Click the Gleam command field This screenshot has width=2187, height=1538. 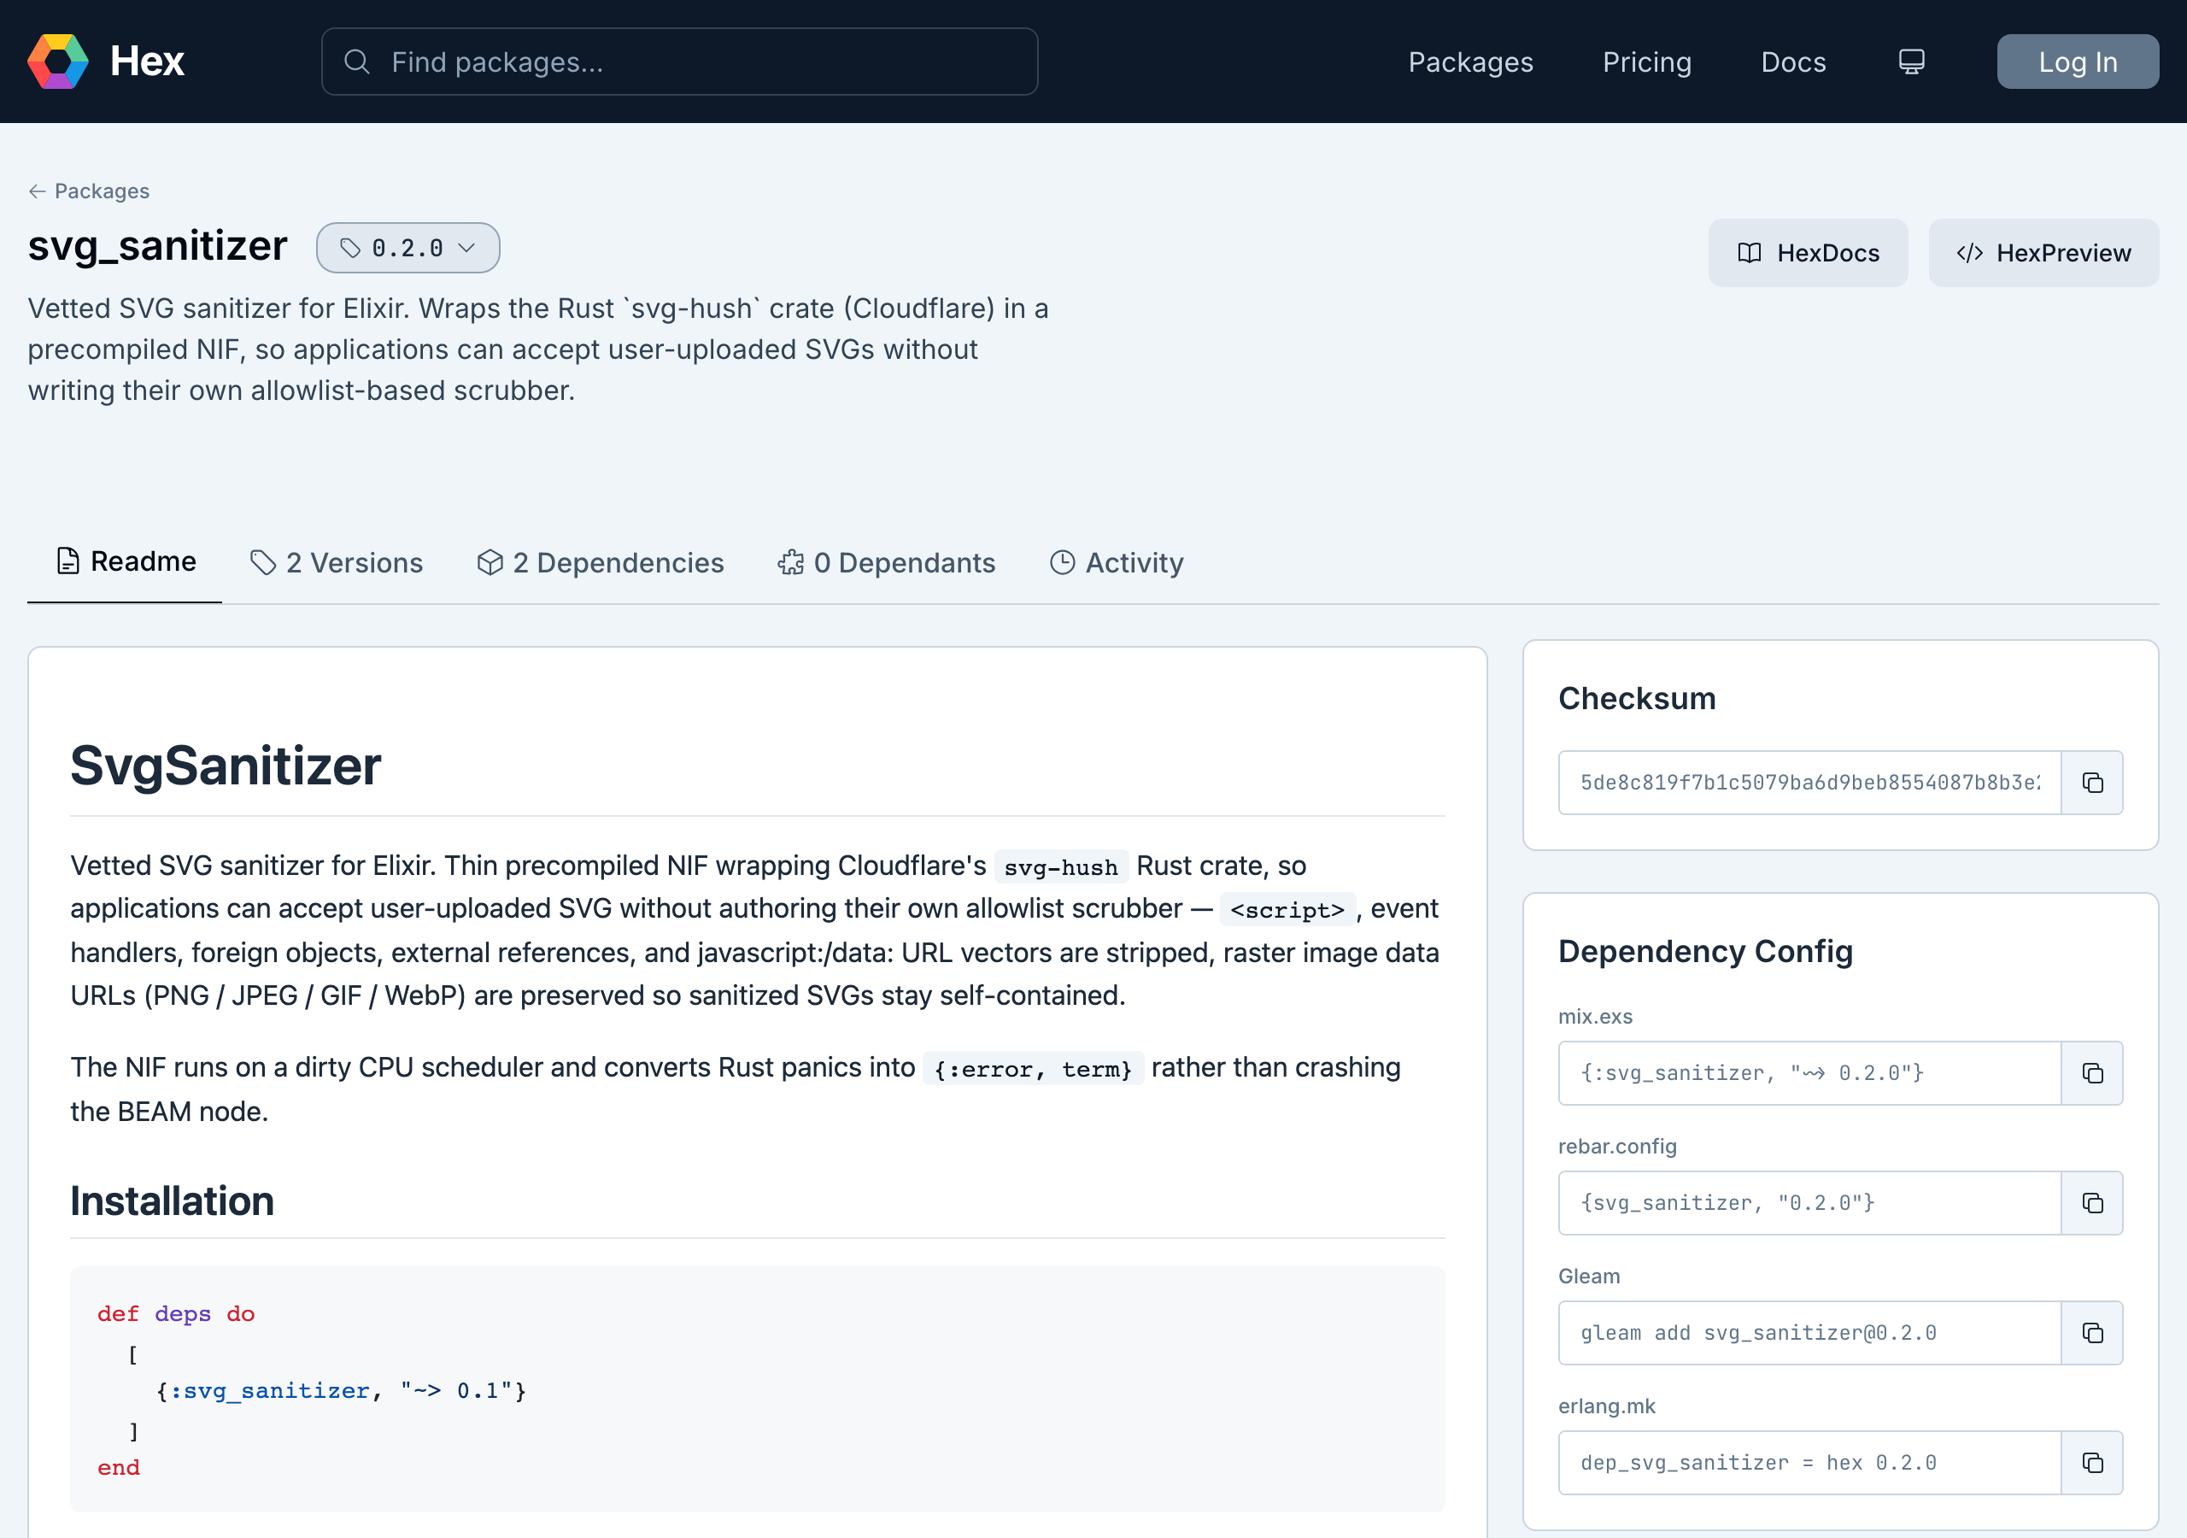point(1809,1332)
